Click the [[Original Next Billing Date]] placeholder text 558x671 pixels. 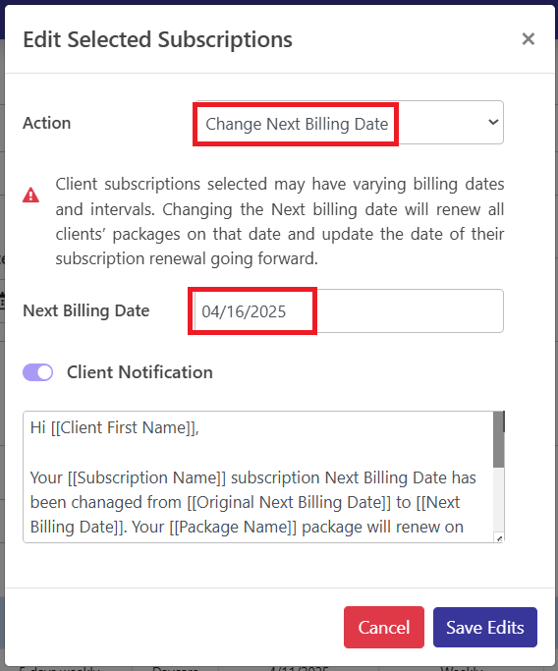pyautogui.click(x=289, y=502)
